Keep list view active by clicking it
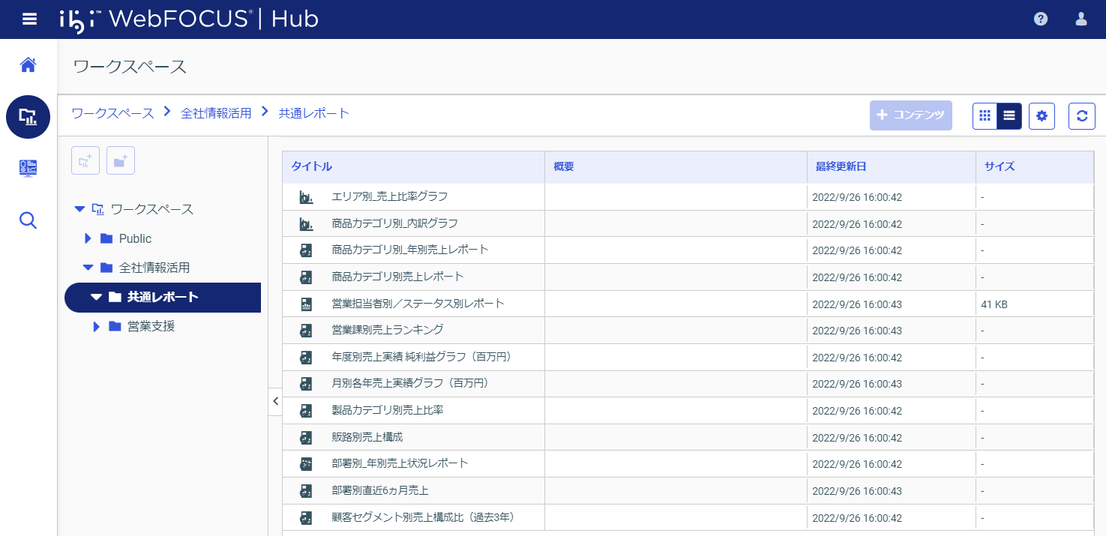The image size is (1106, 536). click(1009, 116)
